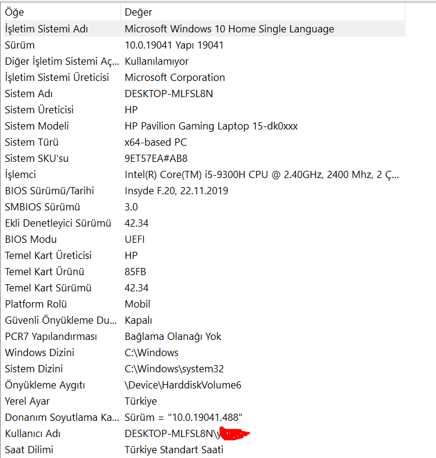Click the Windows Dizini row
The width and height of the screenshot is (436, 458).
click(x=40, y=352)
